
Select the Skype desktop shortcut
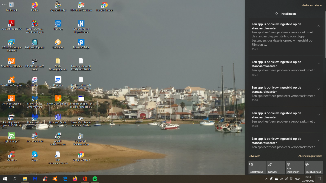[35, 154]
